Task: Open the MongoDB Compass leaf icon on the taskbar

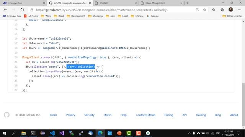Action: pyautogui.click(x=148, y=133)
